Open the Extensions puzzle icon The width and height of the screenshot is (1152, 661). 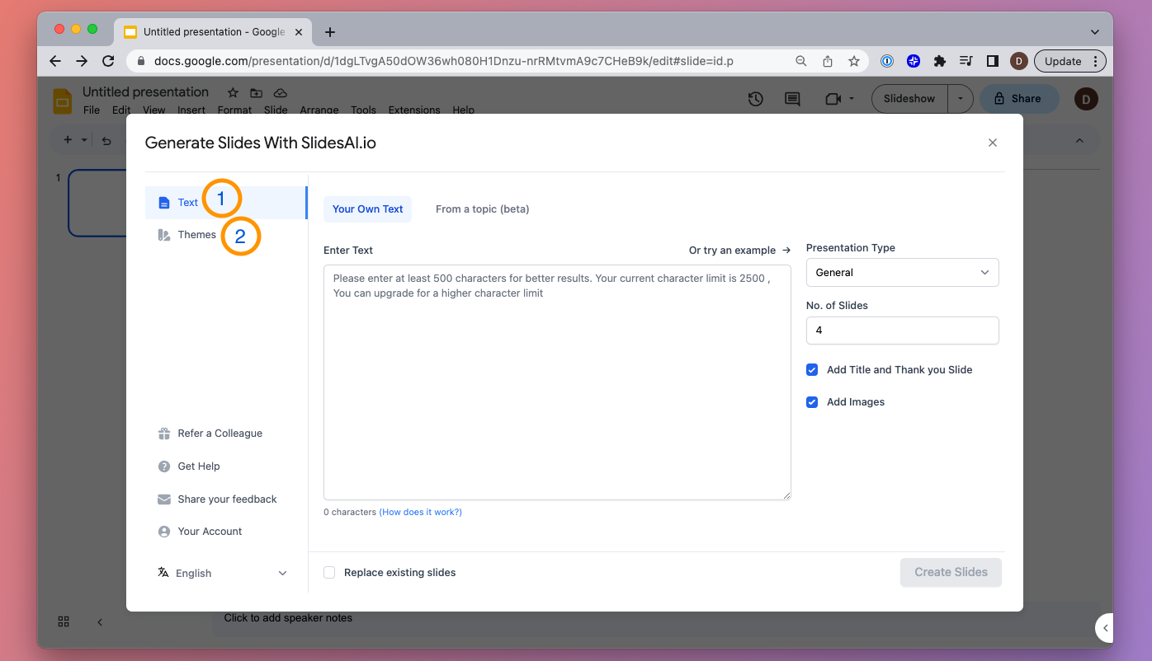point(939,61)
